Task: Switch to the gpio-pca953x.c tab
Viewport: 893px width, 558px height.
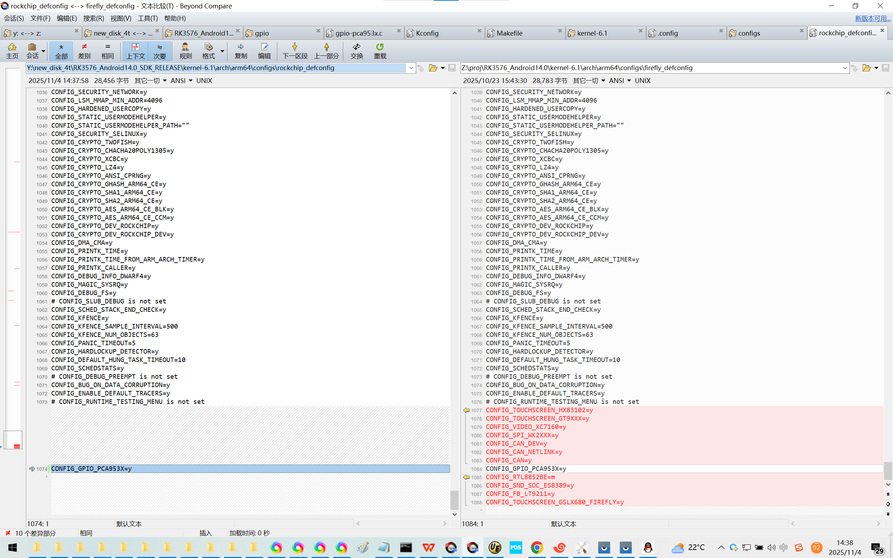Action: pos(359,33)
